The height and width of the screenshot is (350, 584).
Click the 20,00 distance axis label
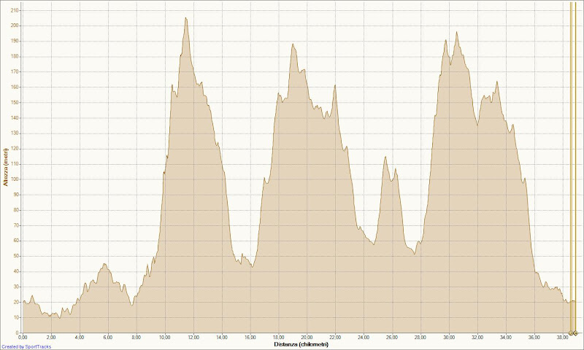pos(307,338)
